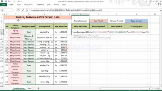Open the Customize Quick Access Toolbar arrow
The height and width of the screenshot is (91, 162).
pyautogui.click(x=21, y=2)
